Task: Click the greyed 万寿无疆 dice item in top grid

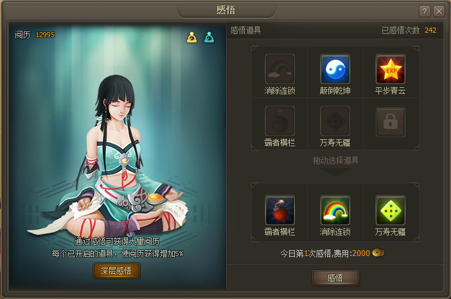Action: 335,121
